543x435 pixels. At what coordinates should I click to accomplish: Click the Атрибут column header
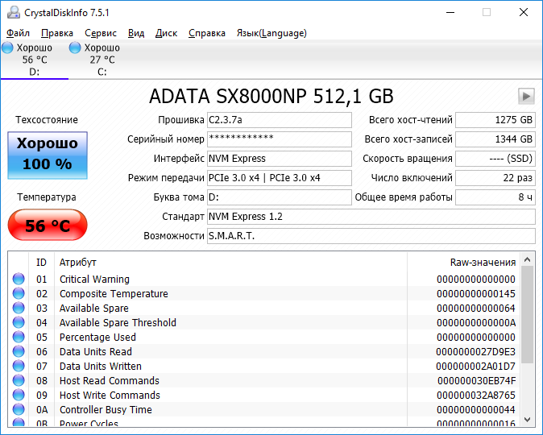pyautogui.click(x=230, y=263)
